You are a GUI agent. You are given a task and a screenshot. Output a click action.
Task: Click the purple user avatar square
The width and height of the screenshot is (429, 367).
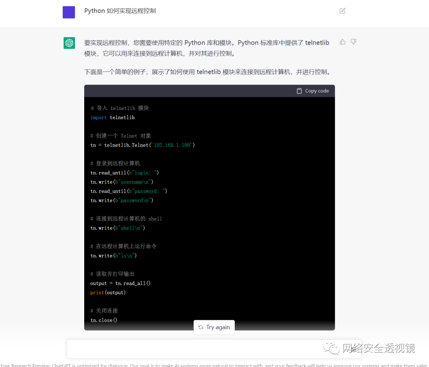point(69,12)
